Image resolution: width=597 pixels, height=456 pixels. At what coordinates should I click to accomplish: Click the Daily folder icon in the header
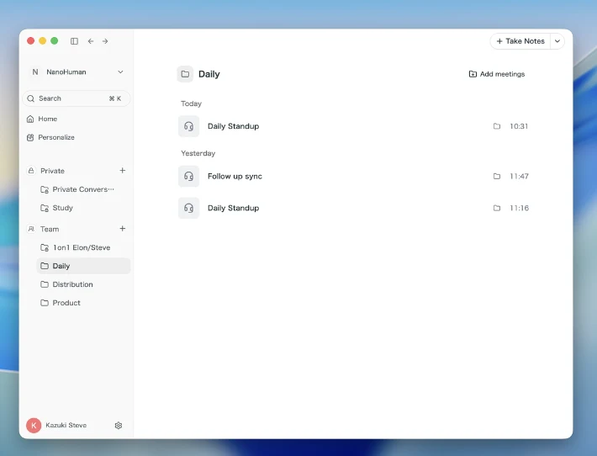point(185,74)
